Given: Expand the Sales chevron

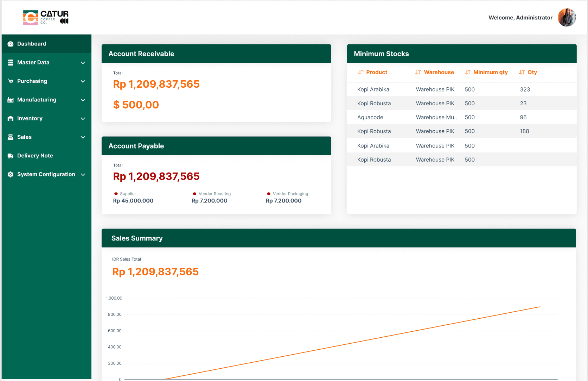Looking at the screenshot, I should pyautogui.click(x=83, y=137).
